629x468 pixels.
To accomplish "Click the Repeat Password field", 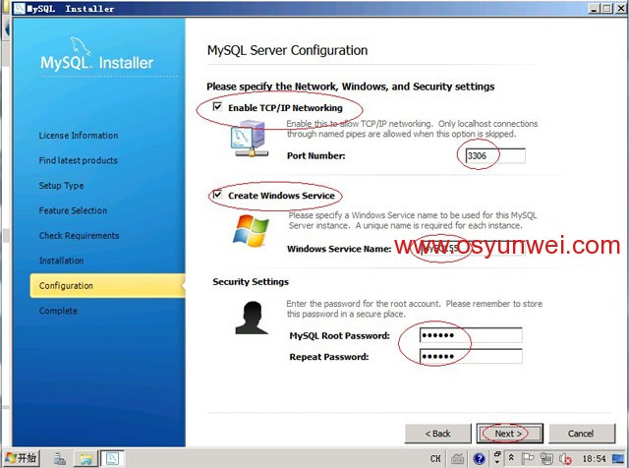I will click(471, 356).
